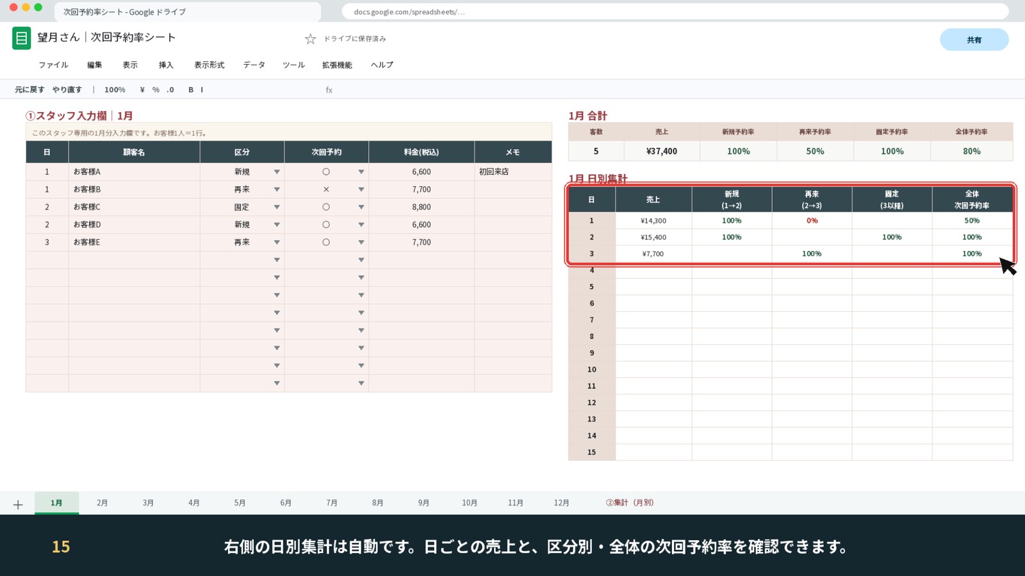The image size is (1025, 576).
Task: Click やり直す (redo) in the toolbar
Action: [x=67, y=90]
